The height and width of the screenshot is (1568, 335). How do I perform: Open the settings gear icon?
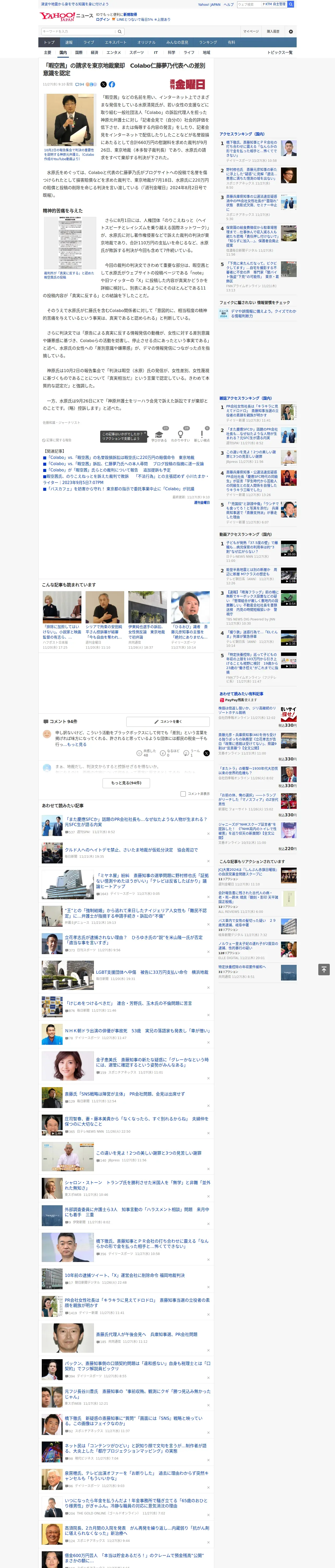[x=291, y=31]
